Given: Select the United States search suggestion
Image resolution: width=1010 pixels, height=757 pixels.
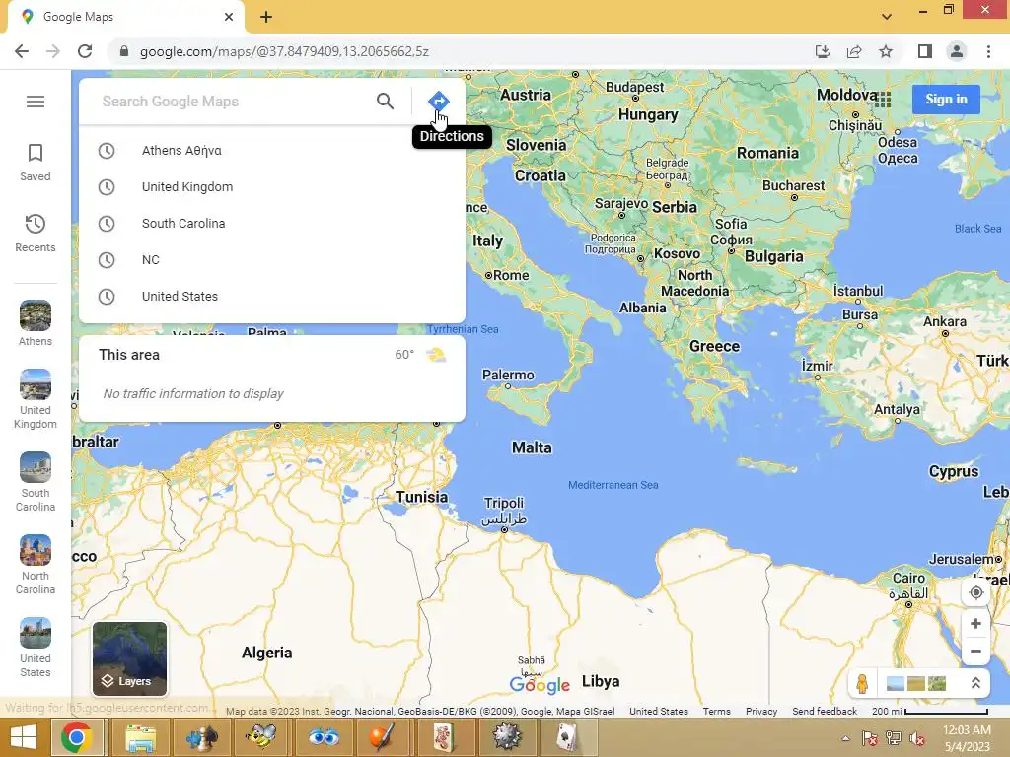Looking at the screenshot, I should [272, 296].
